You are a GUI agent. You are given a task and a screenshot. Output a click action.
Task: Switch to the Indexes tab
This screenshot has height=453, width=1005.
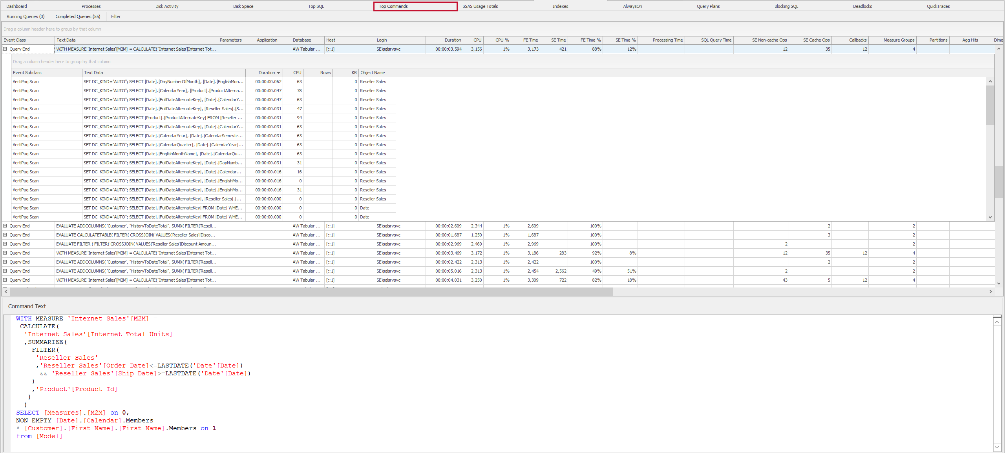[x=560, y=6]
